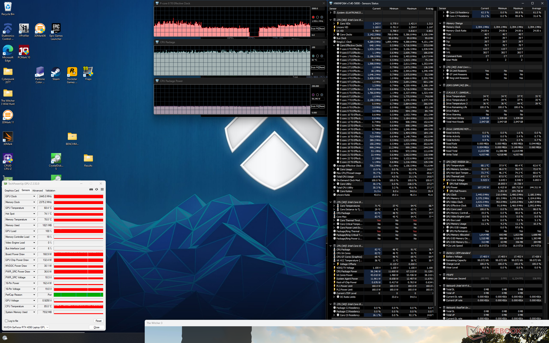This screenshot has width=549, height=343.
Task: Click the GPU-Z screenshot camera icon
Action: pos(91,189)
